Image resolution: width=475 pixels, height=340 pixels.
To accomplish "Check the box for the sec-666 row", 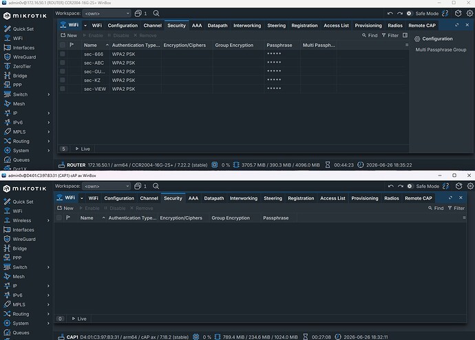I will 63,54.
